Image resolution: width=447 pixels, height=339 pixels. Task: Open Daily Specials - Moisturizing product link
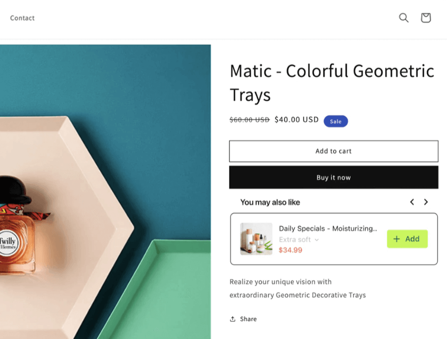[327, 229]
